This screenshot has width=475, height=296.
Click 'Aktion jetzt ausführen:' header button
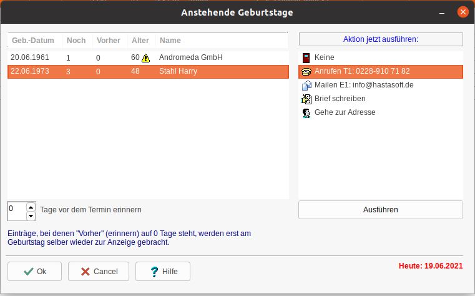tap(381, 39)
